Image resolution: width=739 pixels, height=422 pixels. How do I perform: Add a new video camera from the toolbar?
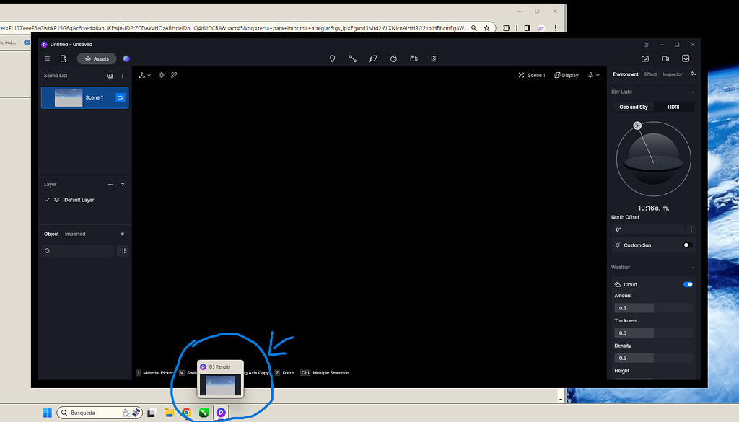[x=414, y=58]
